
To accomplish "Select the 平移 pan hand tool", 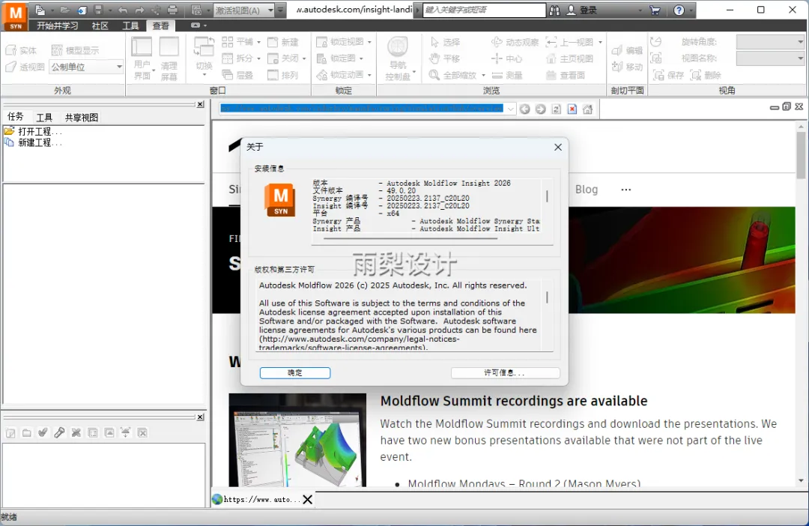I will 444,58.
